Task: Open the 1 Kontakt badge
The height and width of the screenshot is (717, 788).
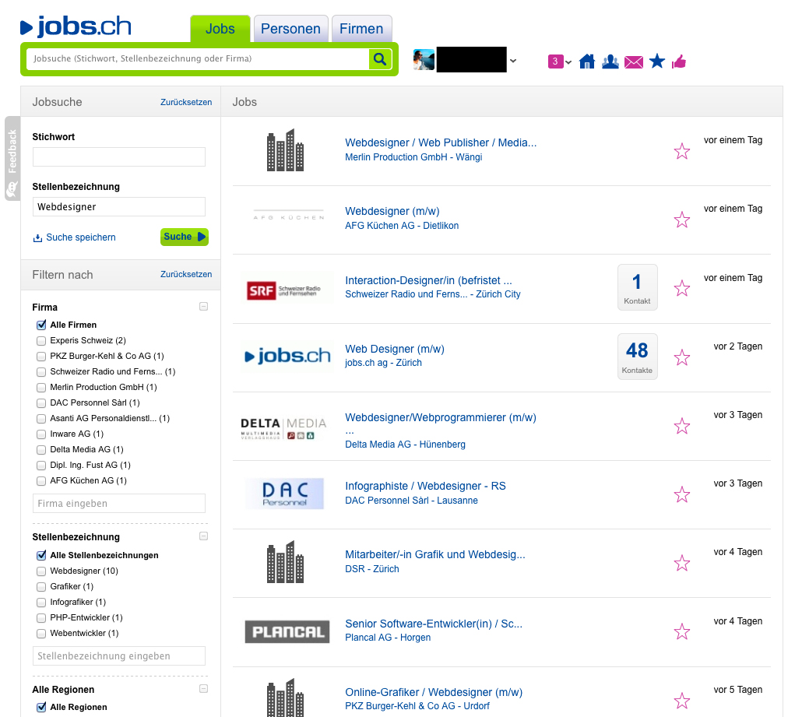Action: pyautogui.click(x=637, y=287)
